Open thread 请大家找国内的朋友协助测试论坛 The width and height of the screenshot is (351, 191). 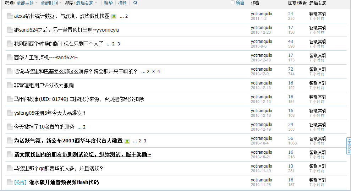(83, 154)
